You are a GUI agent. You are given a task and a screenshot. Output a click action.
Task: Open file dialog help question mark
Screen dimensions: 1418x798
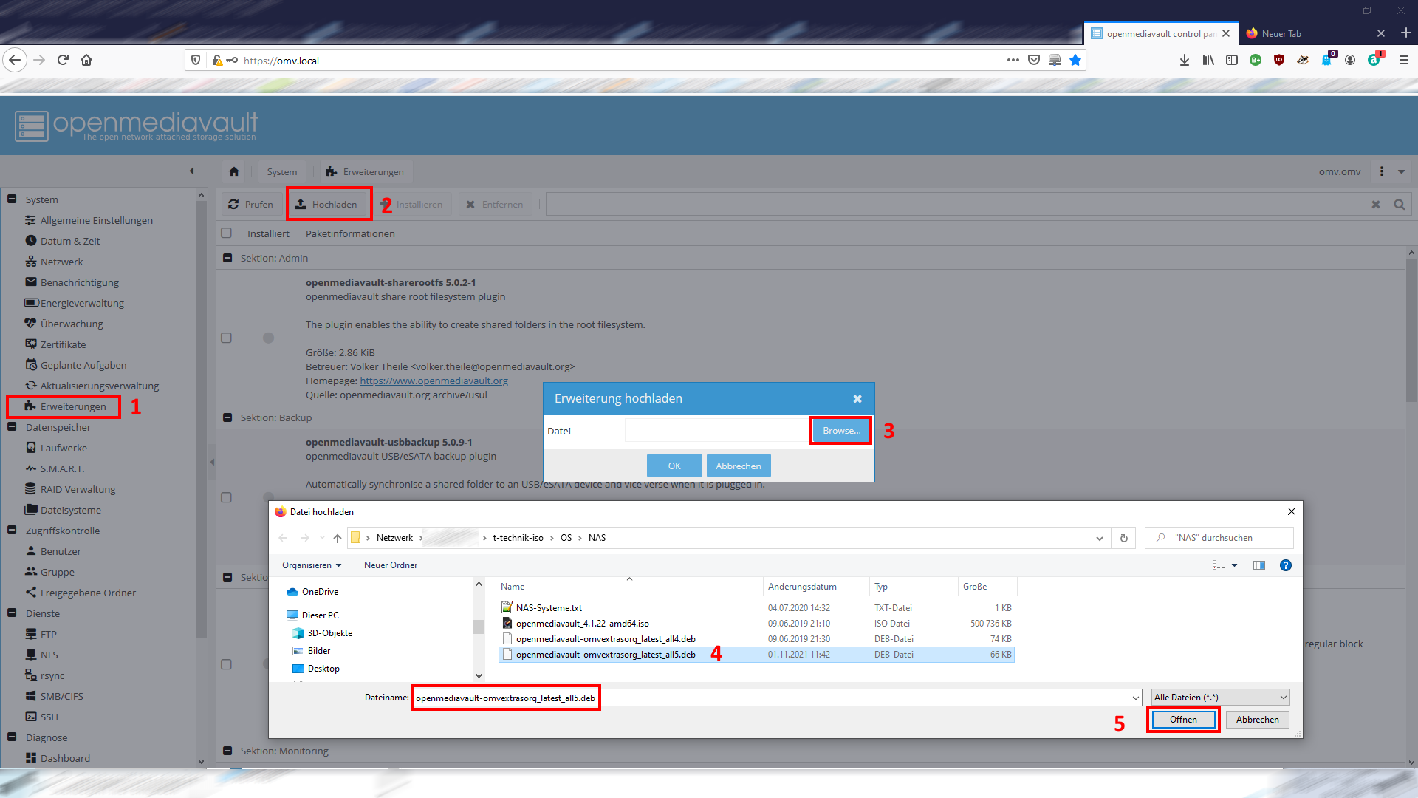click(x=1286, y=565)
